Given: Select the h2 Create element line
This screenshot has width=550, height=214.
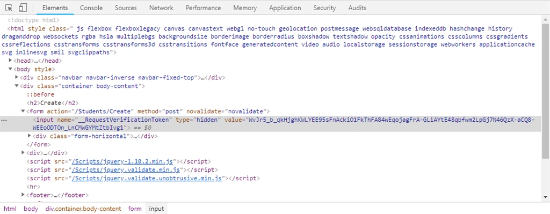Looking at the screenshot, I should tap(53, 103).
